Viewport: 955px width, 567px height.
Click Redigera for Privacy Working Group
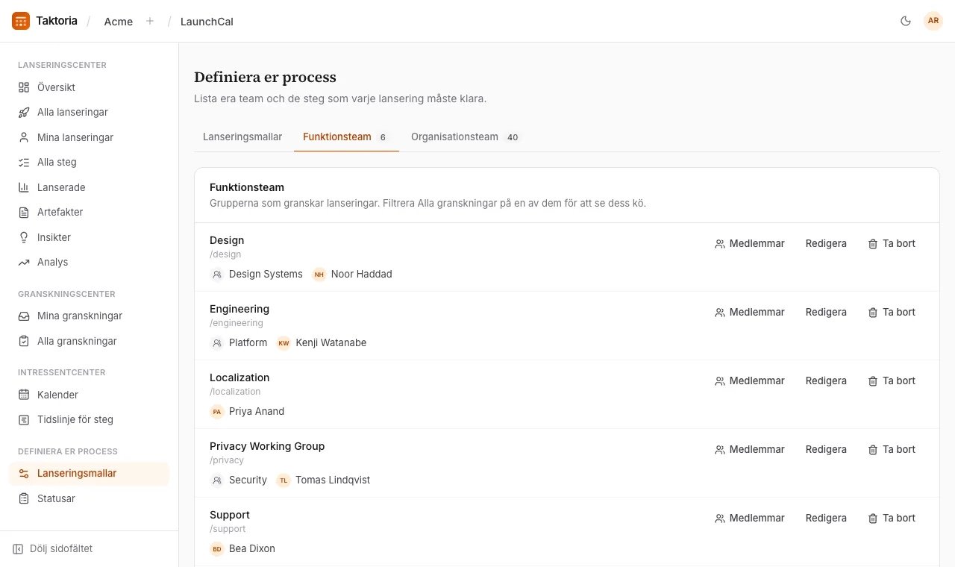pos(826,450)
